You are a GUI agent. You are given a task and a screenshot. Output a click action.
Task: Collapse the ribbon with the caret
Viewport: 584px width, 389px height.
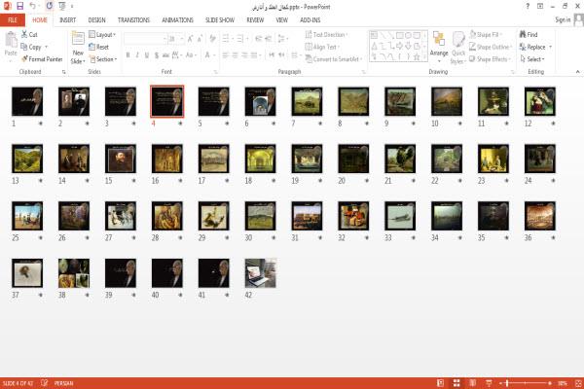click(x=577, y=71)
